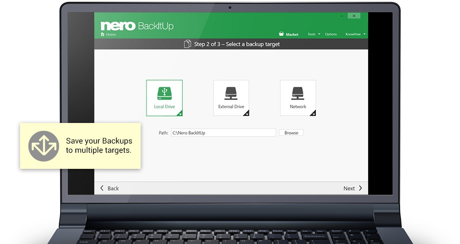Image resolution: width=460 pixels, height=244 pixels.
Task: Click the Browse button
Action: [x=291, y=133]
